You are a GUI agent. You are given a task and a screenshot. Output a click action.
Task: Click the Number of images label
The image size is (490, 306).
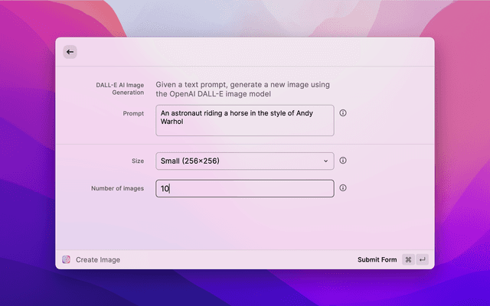click(x=117, y=188)
